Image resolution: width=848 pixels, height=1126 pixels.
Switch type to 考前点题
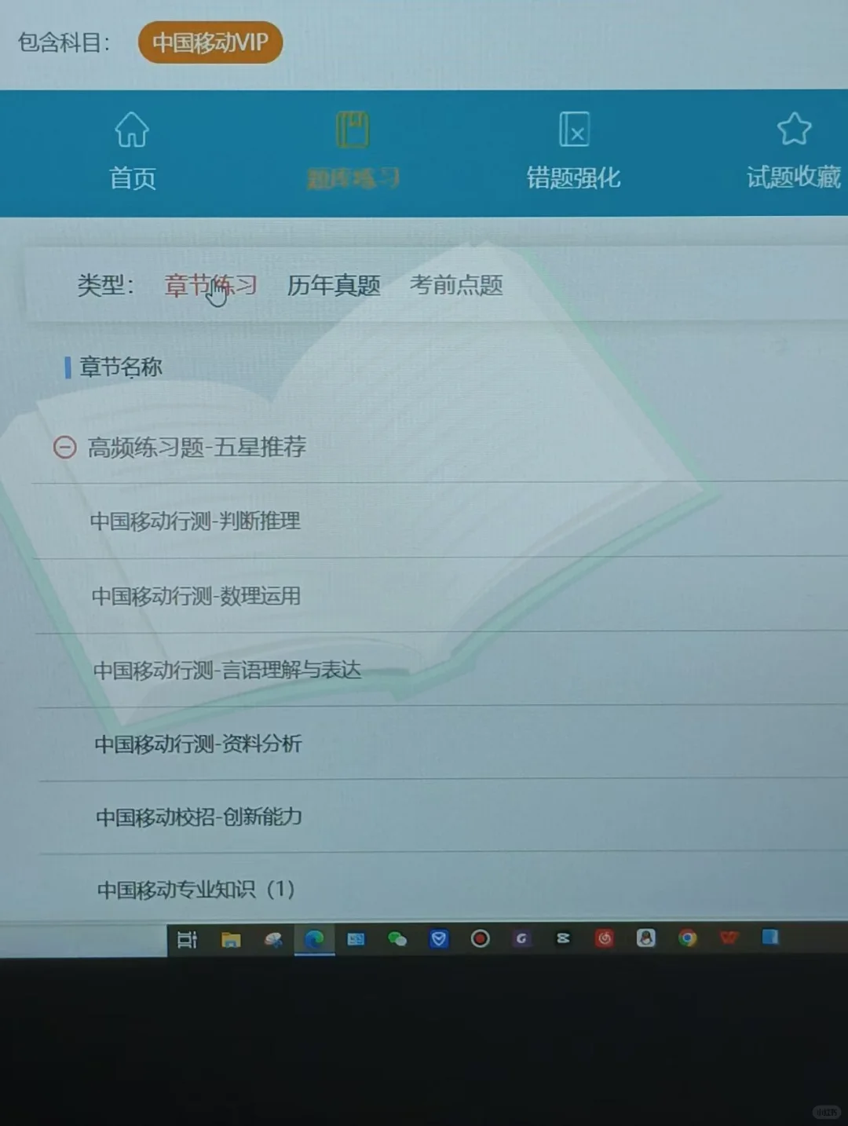[456, 285]
